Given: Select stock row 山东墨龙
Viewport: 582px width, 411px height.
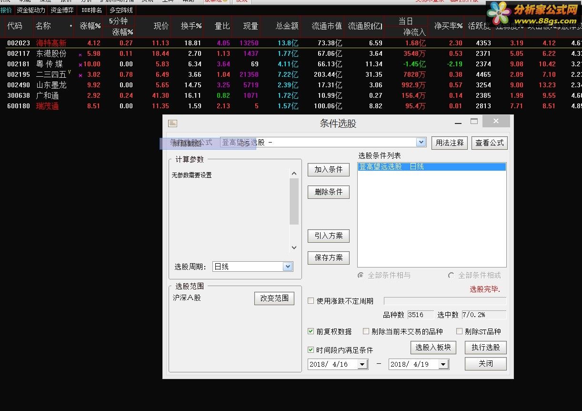Looking at the screenshot, I should 291,85.
